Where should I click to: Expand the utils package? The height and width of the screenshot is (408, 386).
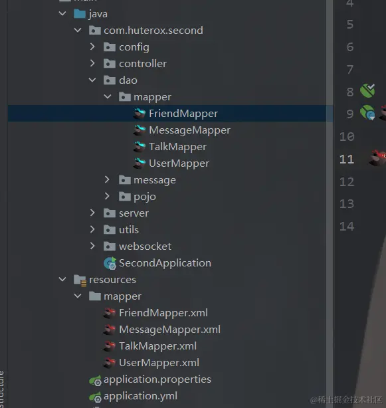point(92,229)
